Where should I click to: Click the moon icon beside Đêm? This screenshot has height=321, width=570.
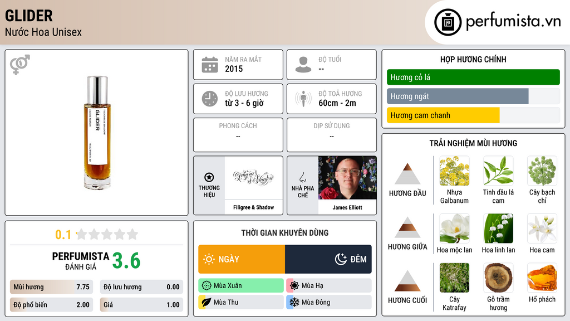(x=341, y=259)
